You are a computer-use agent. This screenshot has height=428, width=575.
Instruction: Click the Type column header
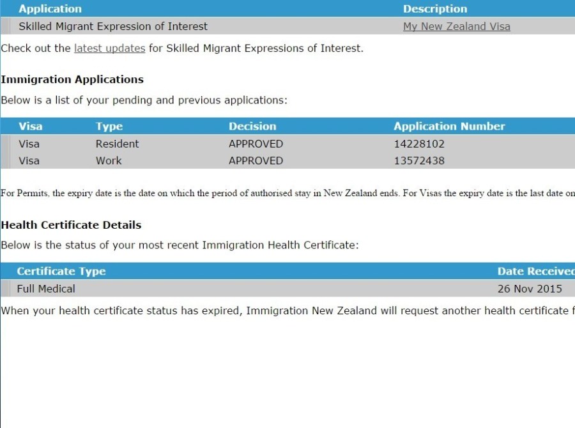(x=109, y=126)
